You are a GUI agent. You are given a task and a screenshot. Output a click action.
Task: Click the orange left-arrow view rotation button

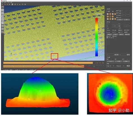(x=108, y=17)
